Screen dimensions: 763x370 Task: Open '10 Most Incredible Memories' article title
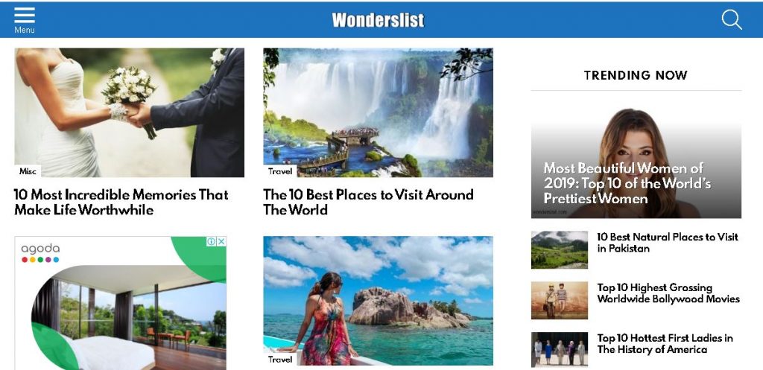[121, 202]
